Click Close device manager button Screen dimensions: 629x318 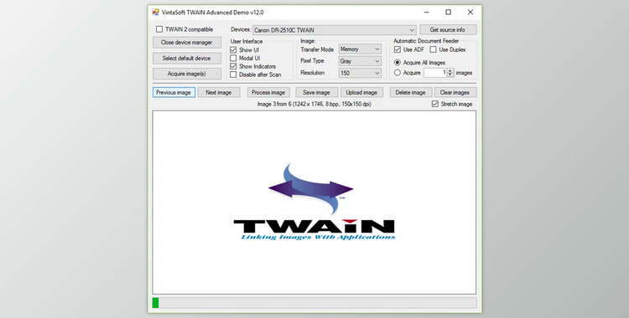186,43
